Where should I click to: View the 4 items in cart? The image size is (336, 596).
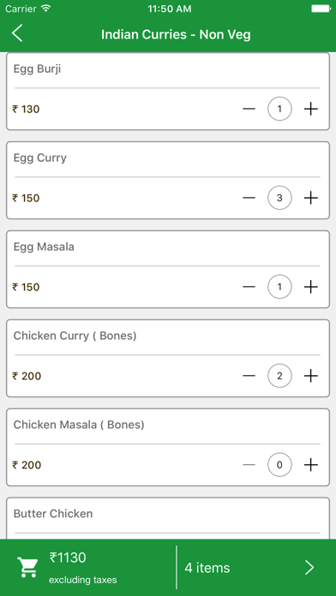(x=207, y=568)
